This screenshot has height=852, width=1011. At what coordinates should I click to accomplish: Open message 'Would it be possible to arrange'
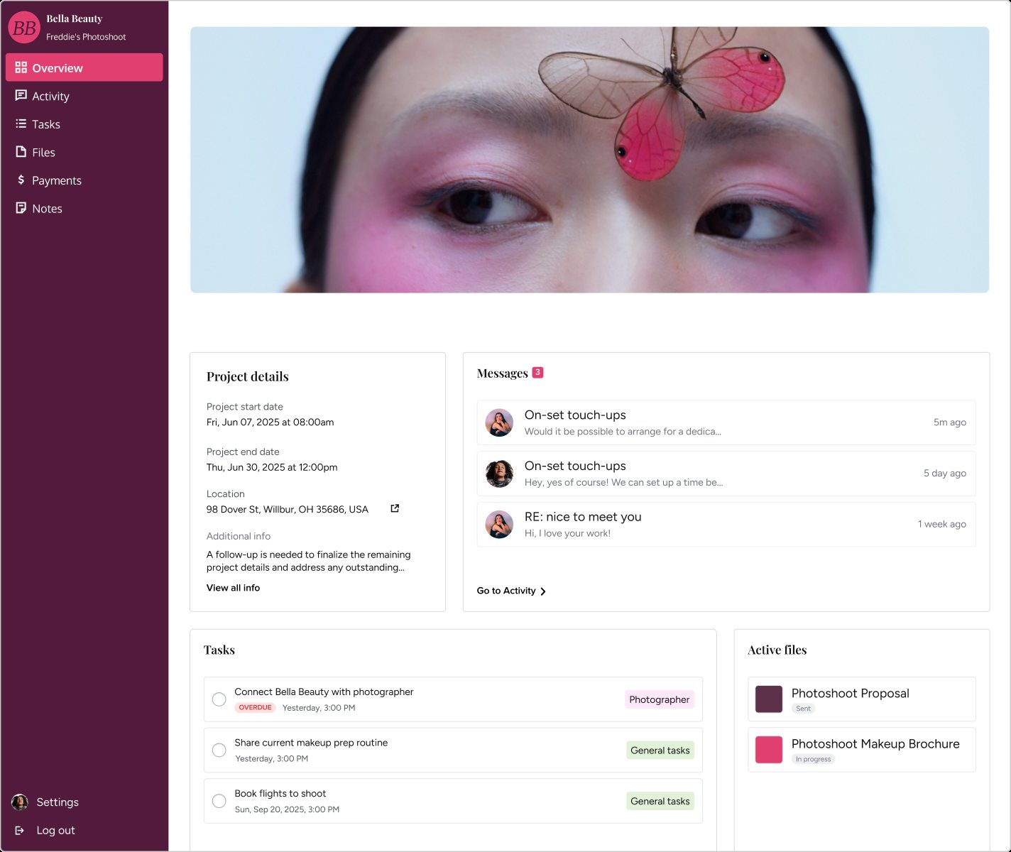tap(726, 422)
